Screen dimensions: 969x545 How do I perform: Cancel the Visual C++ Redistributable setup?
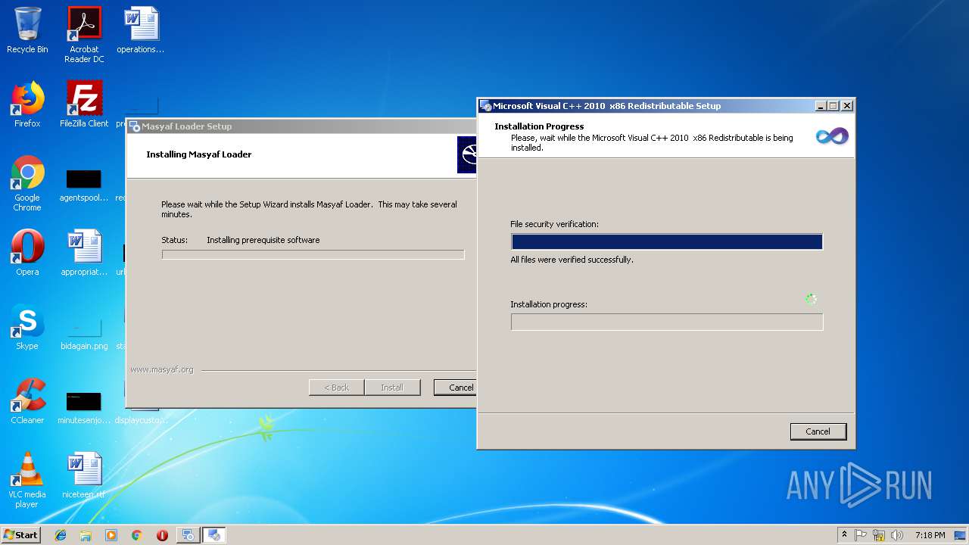818,431
